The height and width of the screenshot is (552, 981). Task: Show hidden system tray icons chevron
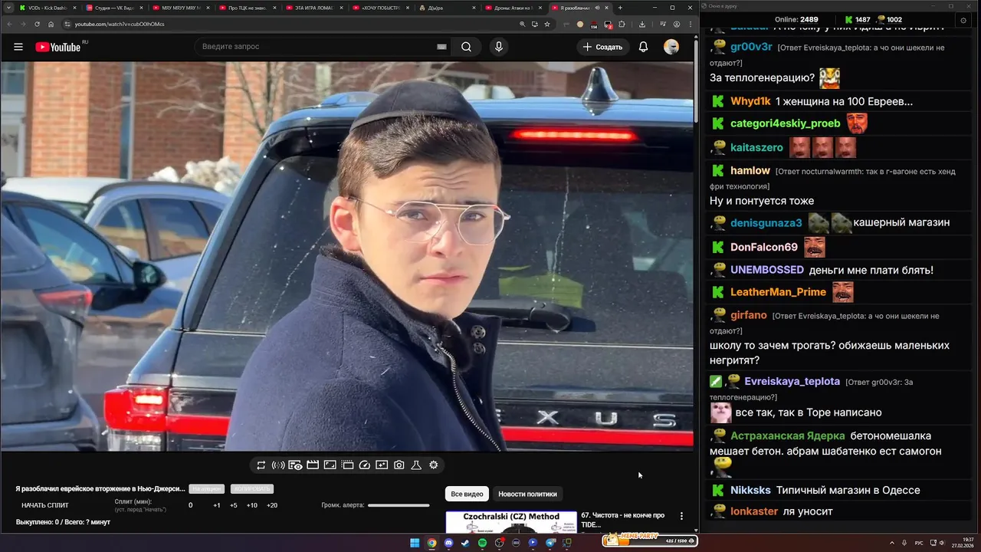892,543
